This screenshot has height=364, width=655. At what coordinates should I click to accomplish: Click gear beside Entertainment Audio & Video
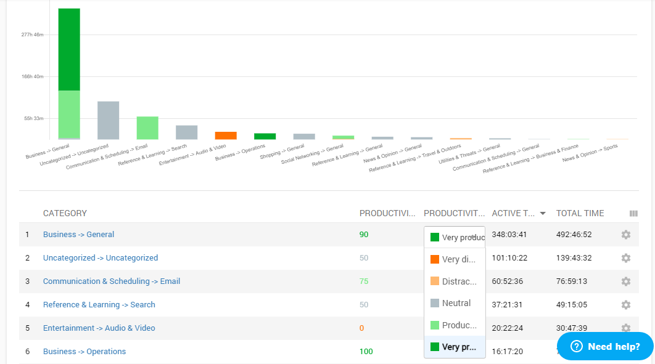[625, 328]
